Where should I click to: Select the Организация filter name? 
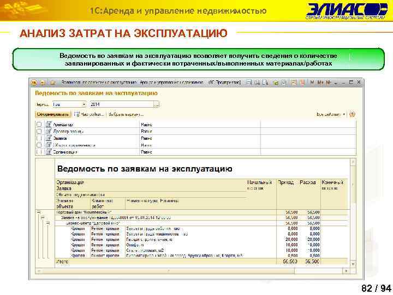pyautogui.click(x=65, y=152)
